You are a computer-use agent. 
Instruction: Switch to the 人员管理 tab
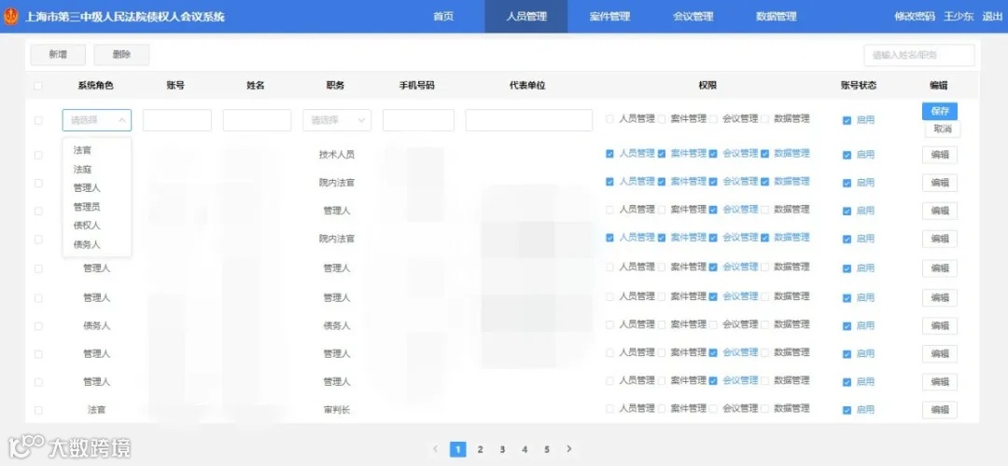pos(525,17)
